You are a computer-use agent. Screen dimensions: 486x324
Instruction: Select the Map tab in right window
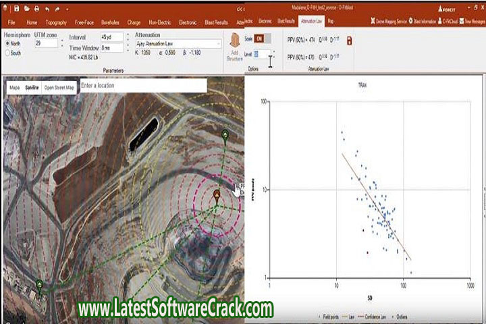pos(331,21)
